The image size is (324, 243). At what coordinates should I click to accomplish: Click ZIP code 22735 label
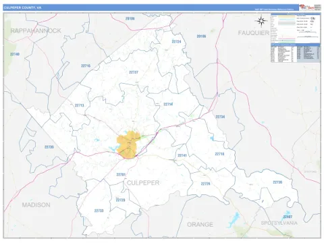[49, 147]
